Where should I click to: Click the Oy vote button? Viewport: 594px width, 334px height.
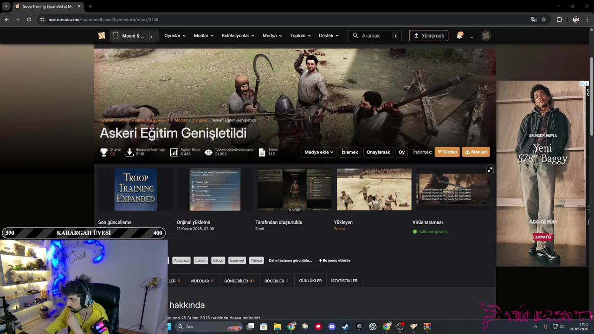(402, 152)
